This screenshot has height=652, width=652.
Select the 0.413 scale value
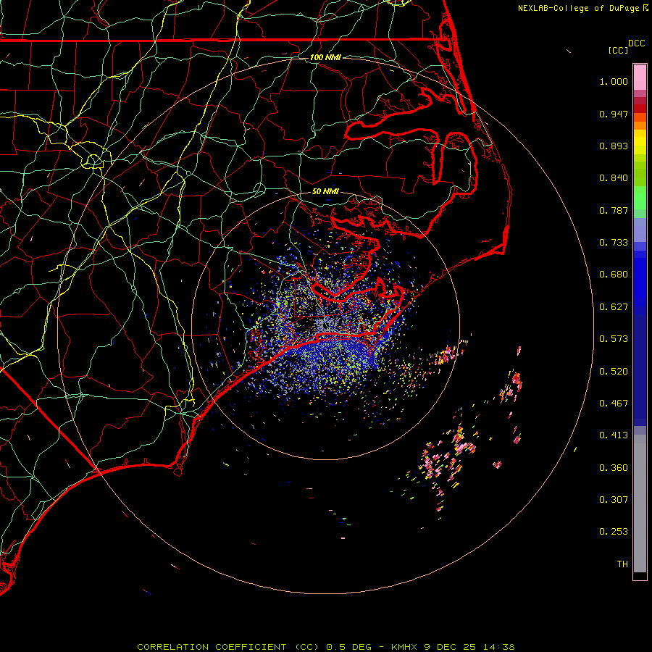(614, 435)
